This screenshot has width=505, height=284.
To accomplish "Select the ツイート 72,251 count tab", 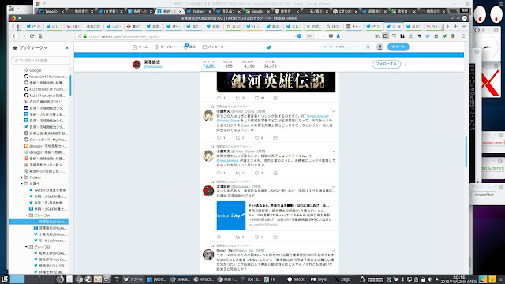I will coord(209,64).
